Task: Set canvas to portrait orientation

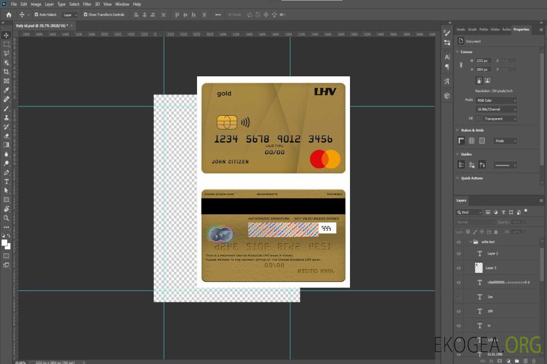Action: pyautogui.click(x=479, y=81)
